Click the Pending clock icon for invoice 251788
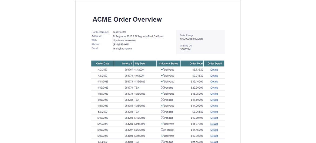316x143 pixels. click(x=162, y=112)
